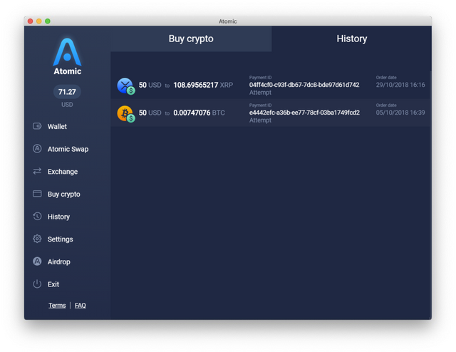This screenshot has height=352, width=456.
Task: Open Atomic Swap from the sidebar
Action: point(68,149)
